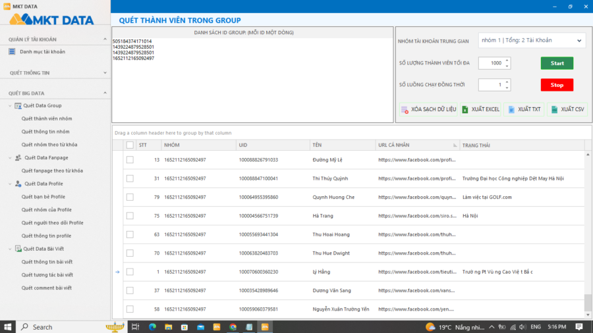The width and height of the screenshot is (593, 333).
Task: Click the Quét Data Fanpage people icon
Action: point(18,158)
